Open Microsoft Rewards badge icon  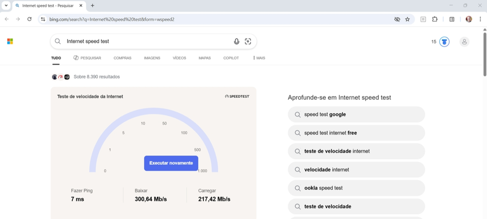(x=445, y=41)
